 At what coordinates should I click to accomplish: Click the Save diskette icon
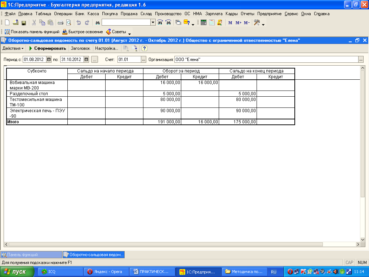coord(23,23)
